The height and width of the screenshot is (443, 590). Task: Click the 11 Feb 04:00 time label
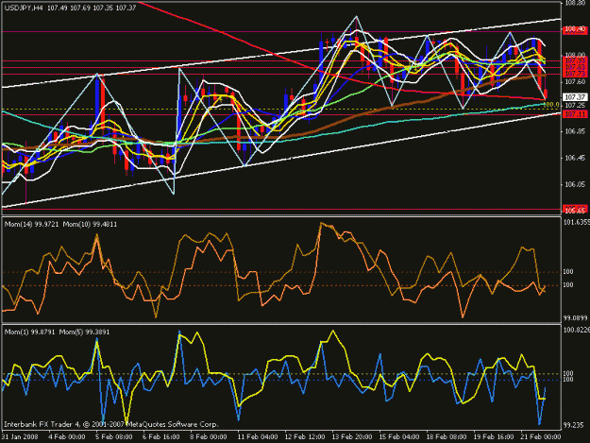pyautogui.click(x=258, y=437)
